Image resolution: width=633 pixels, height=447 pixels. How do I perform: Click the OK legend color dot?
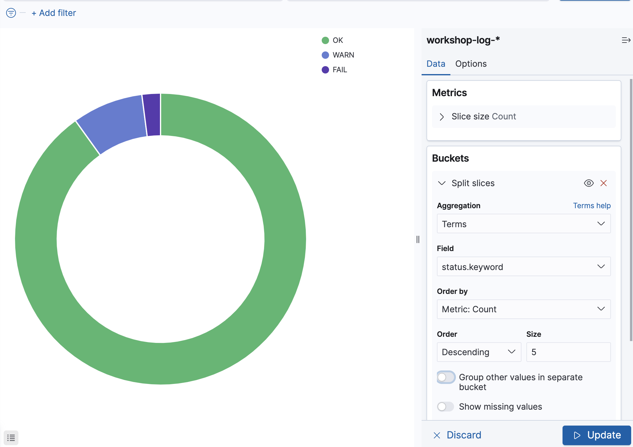pos(325,40)
